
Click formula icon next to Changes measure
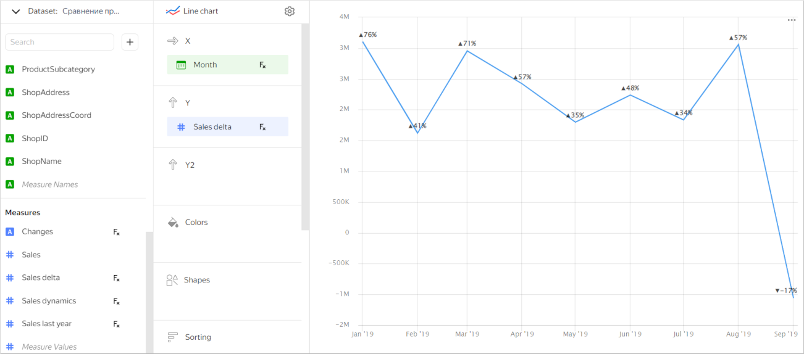[x=116, y=232]
